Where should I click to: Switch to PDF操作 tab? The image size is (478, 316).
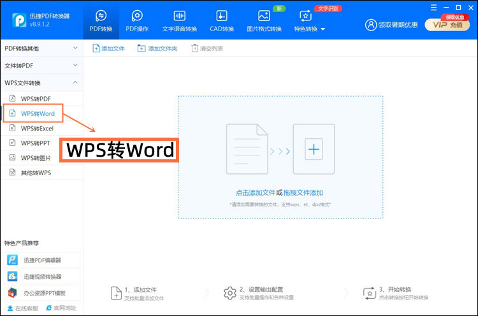pyautogui.click(x=137, y=21)
